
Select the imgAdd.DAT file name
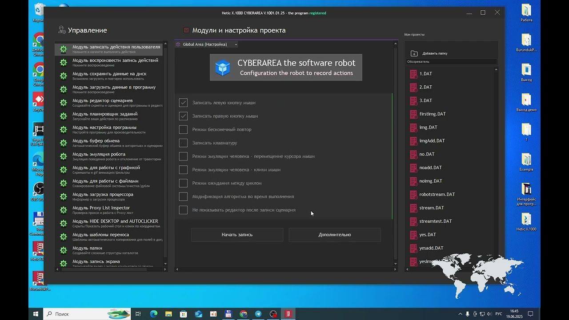coord(432,141)
